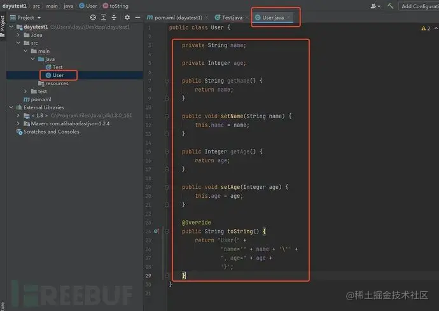439x311 pixels.
Task: Click main in breadcrumb bar
Action: [52, 6]
